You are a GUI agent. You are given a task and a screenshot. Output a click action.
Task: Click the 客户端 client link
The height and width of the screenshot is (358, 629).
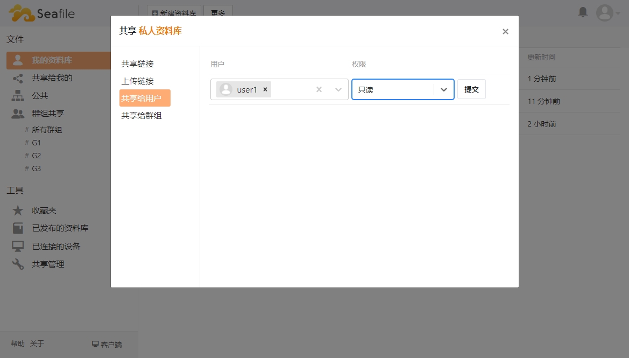(x=107, y=344)
